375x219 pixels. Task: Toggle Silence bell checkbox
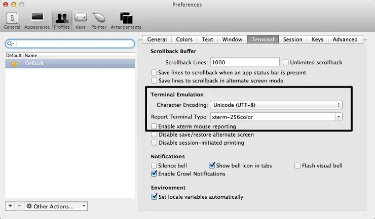pyautogui.click(x=154, y=165)
